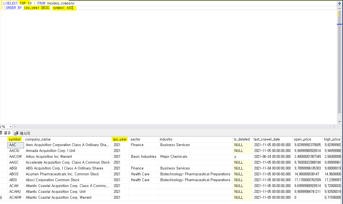Click Finance sector cell in ABGI row

coord(144,168)
